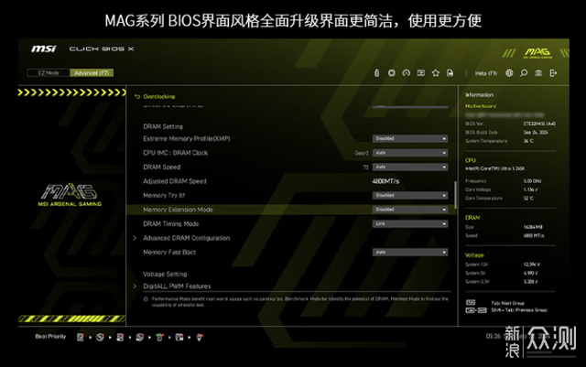Click the Motherboard heading in Information panel
The width and height of the screenshot is (586, 367).
point(481,106)
